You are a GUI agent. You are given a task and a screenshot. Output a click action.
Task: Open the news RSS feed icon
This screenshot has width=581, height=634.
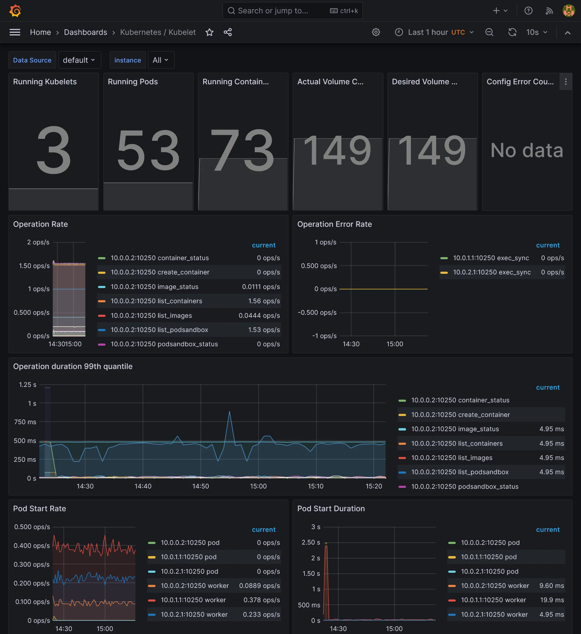pyautogui.click(x=549, y=11)
